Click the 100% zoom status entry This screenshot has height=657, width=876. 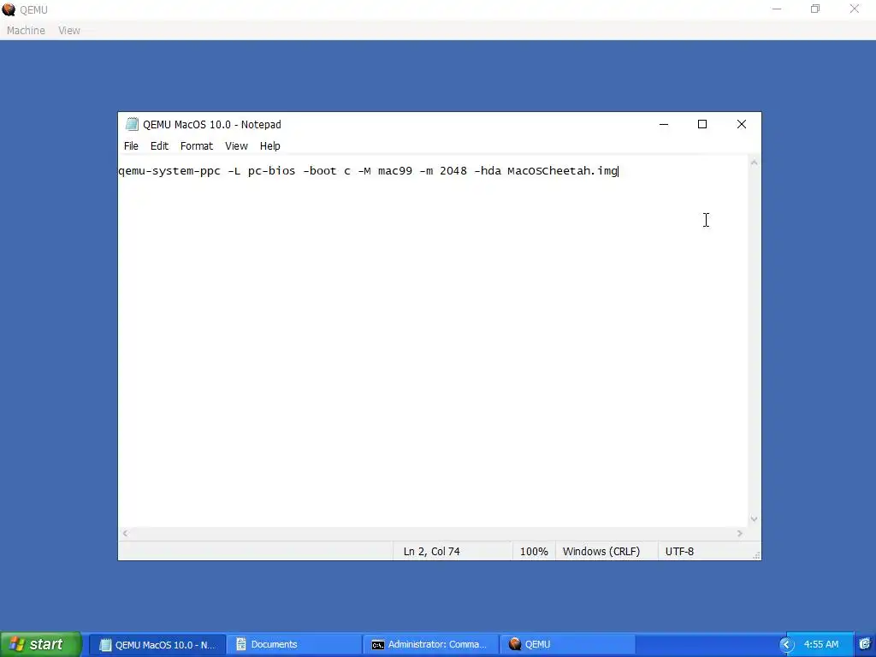(534, 552)
